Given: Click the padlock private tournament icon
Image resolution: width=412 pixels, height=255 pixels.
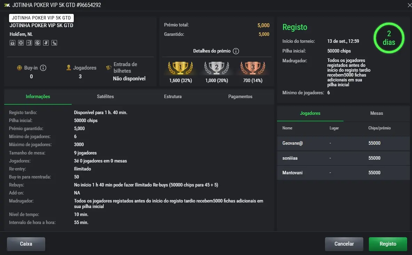Looking at the screenshot, I should click(x=12, y=43).
